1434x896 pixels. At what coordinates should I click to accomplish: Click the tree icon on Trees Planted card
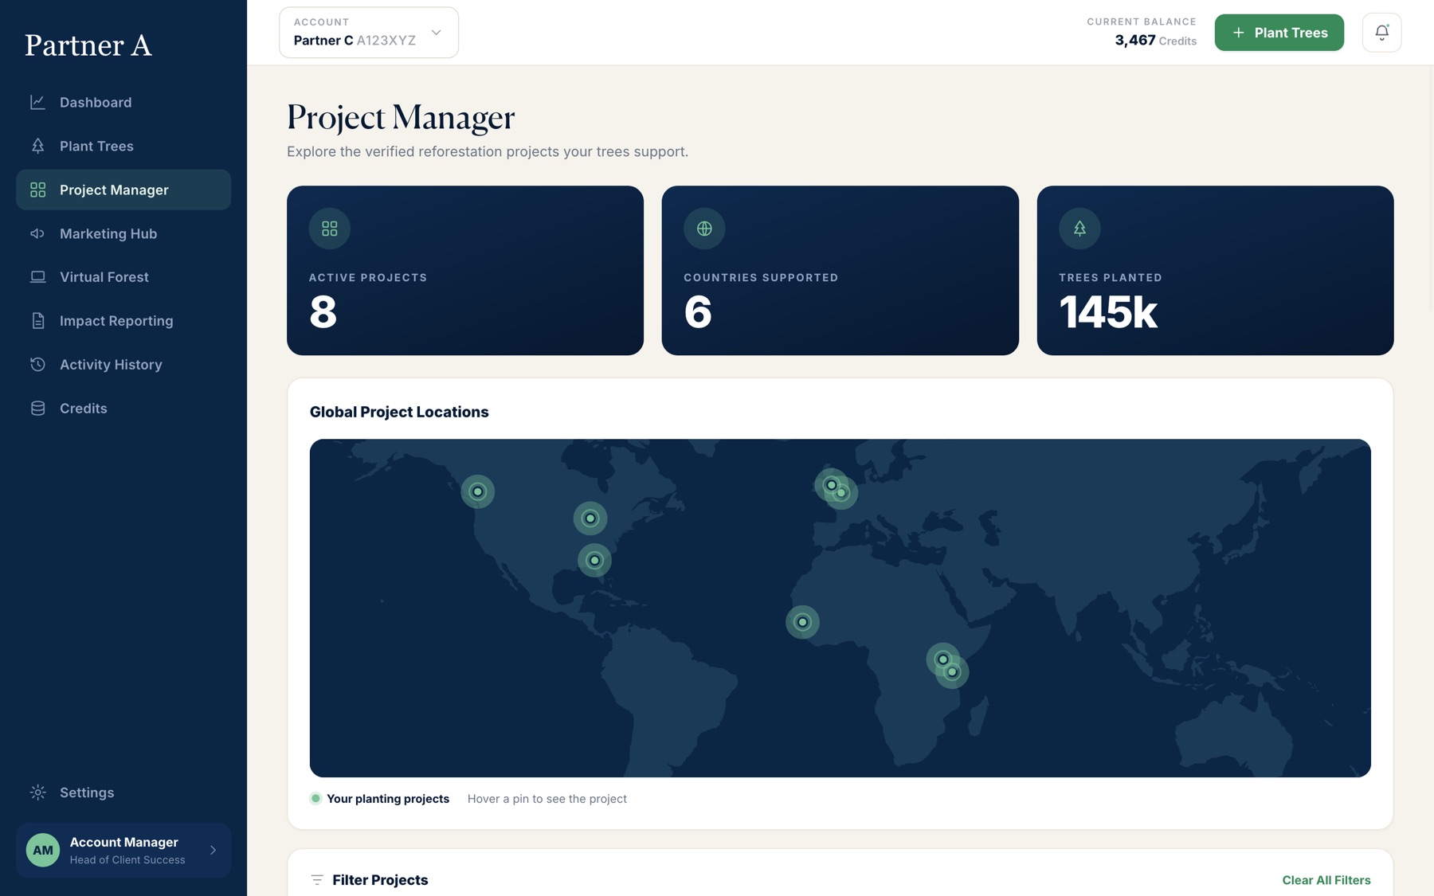1079,229
